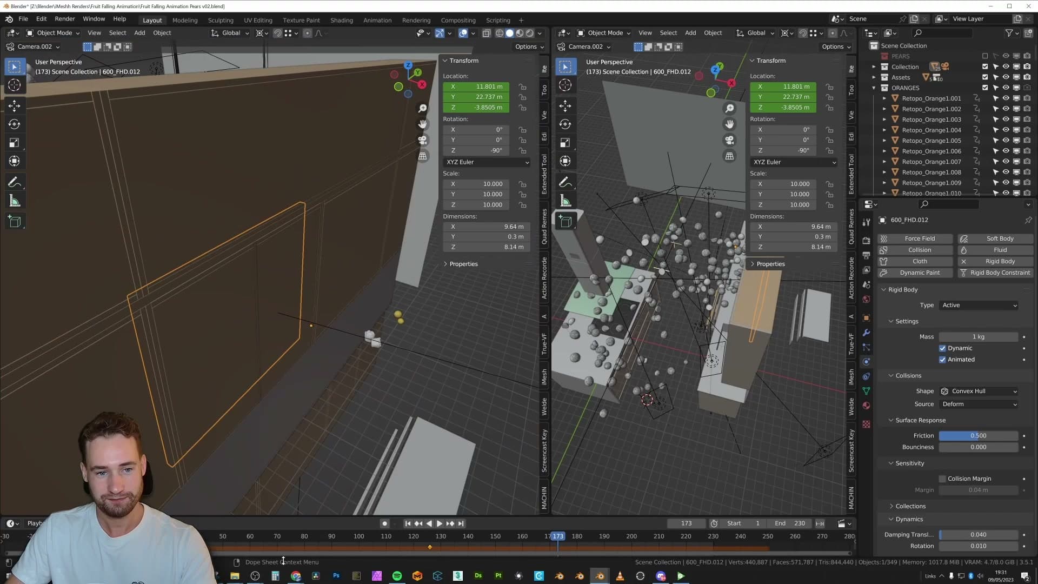Adjust the Damping Translation slider
This screenshot has width=1038, height=584.
979,535
